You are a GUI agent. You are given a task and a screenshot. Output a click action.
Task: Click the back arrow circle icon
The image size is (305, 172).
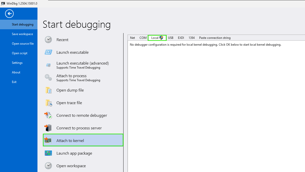click(x=9, y=14)
